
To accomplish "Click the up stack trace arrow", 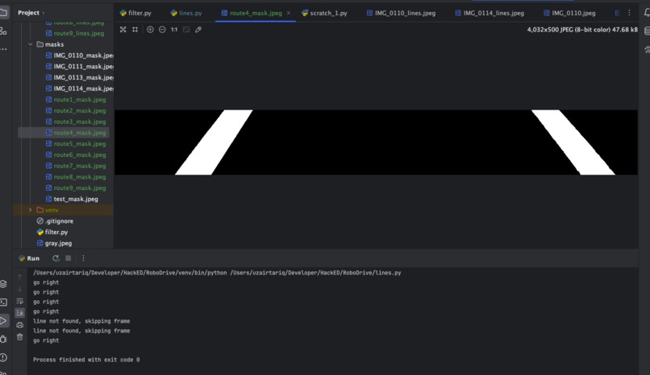I will point(19,277).
